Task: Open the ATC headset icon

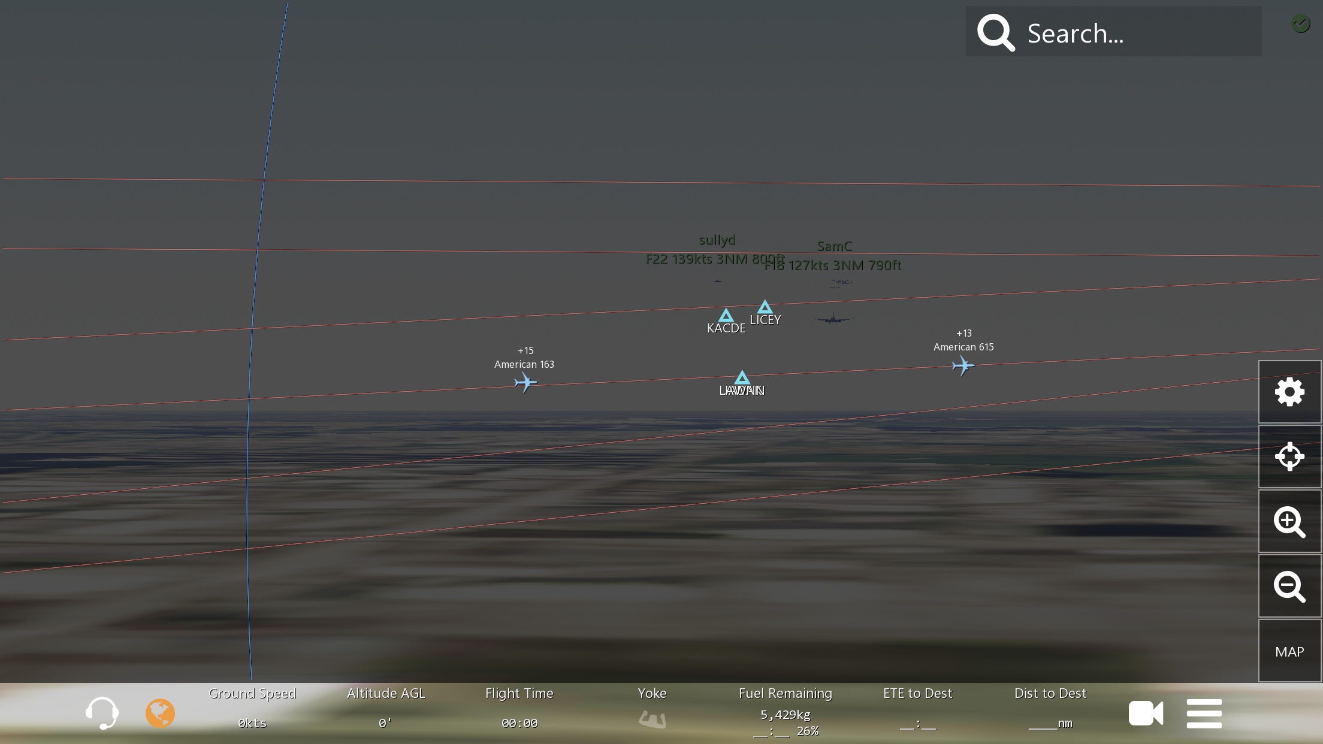Action: [x=102, y=713]
